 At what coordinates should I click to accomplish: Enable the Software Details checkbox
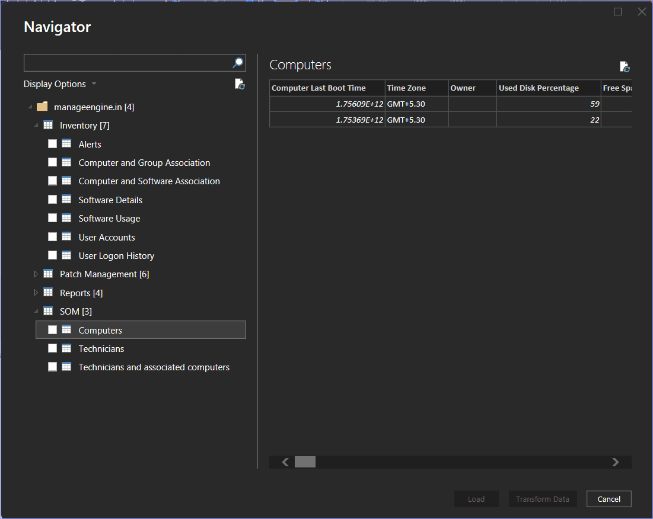tap(52, 199)
